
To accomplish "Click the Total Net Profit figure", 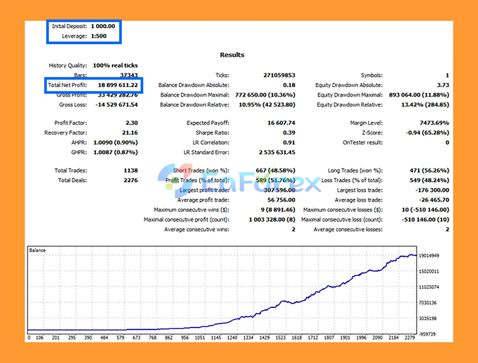I will tap(118, 85).
